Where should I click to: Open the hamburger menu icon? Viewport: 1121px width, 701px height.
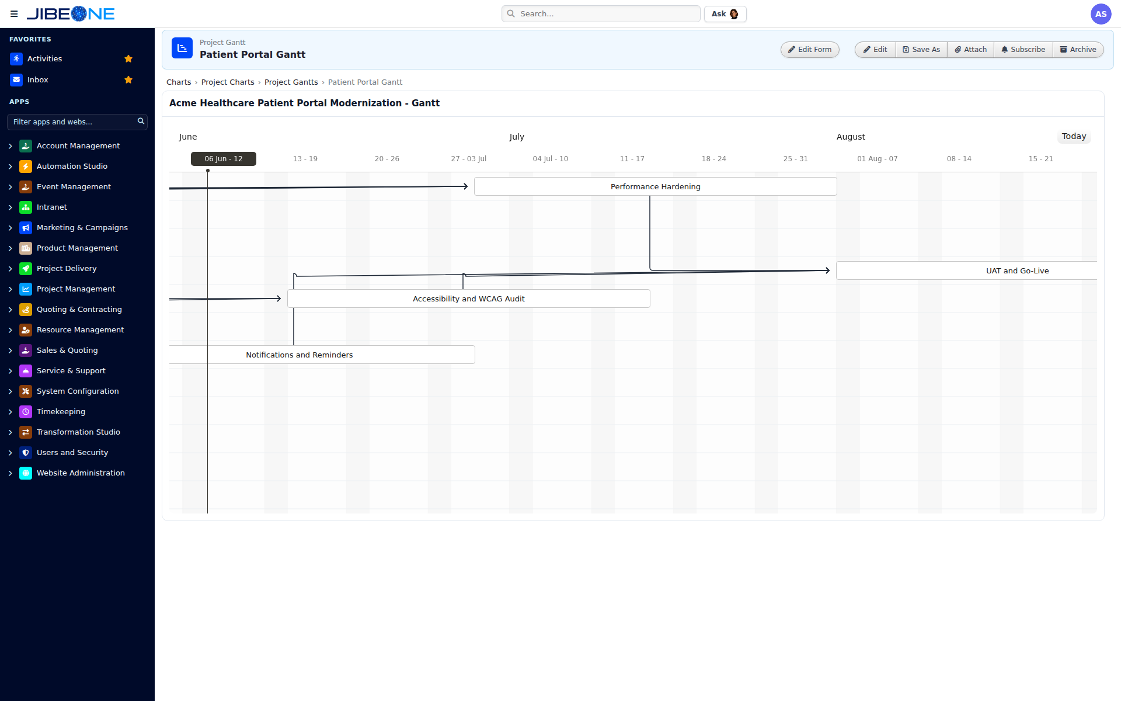[x=14, y=14]
